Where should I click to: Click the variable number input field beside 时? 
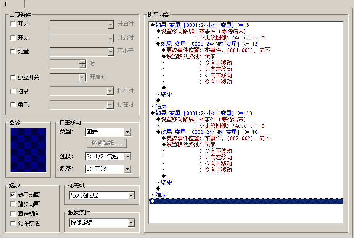[x=65, y=64]
